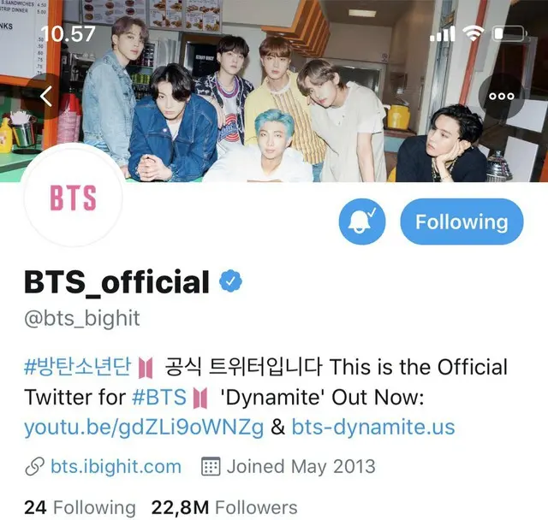Click the calendar icon beside Joined
This screenshot has width=548, height=520.
coord(211,466)
